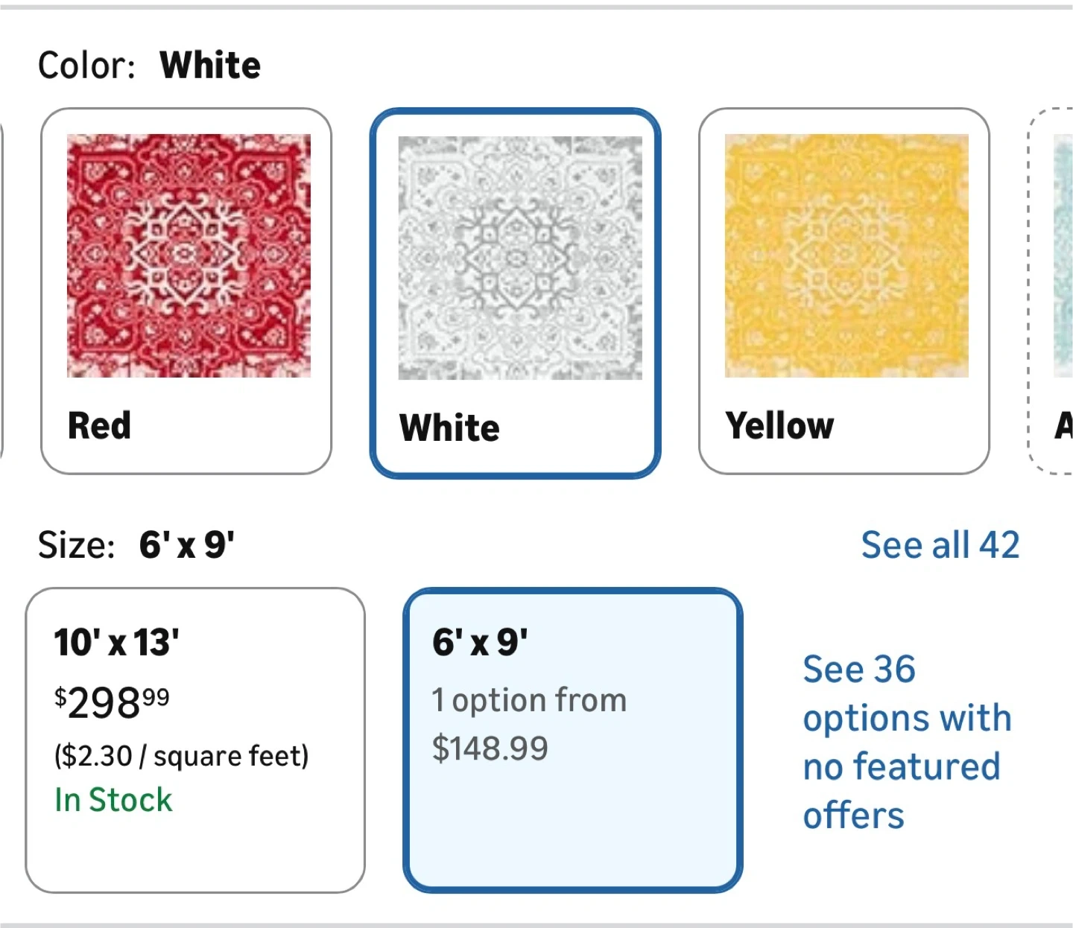Image resolution: width=1073 pixels, height=928 pixels.
Task: Click the 10' x 13' title text
Action: (116, 642)
